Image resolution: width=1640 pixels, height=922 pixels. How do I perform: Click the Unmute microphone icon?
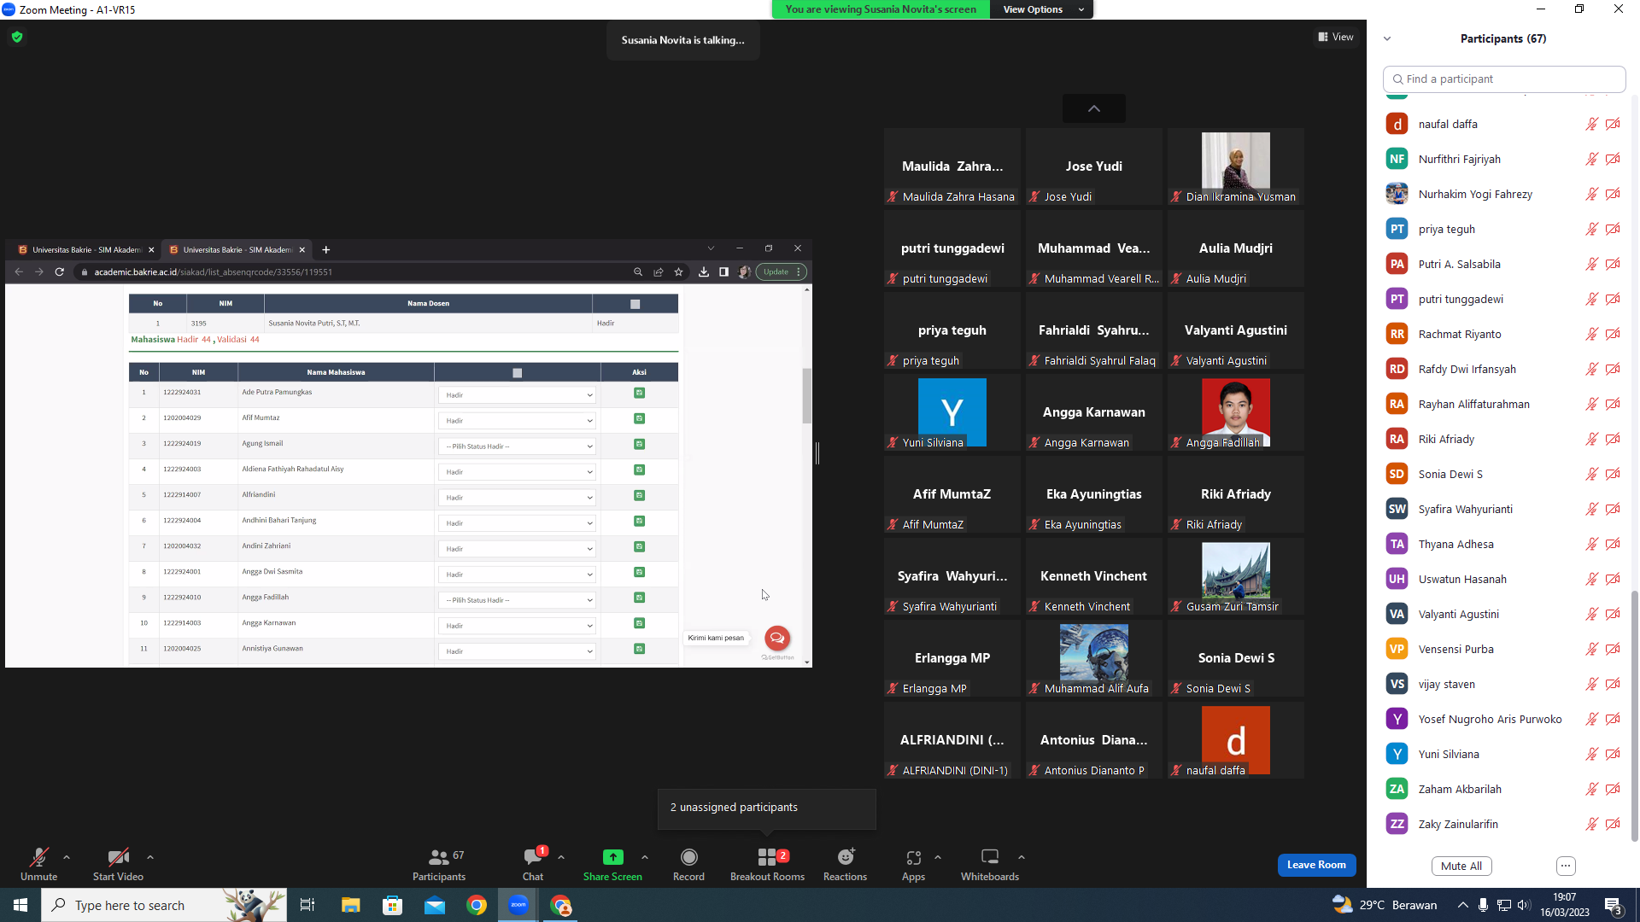(38, 857)
